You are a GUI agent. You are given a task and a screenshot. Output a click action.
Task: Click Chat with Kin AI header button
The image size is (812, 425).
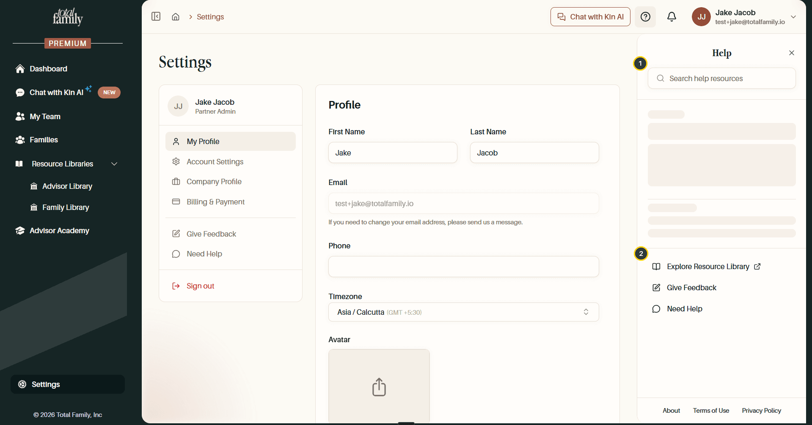[590, 17]
